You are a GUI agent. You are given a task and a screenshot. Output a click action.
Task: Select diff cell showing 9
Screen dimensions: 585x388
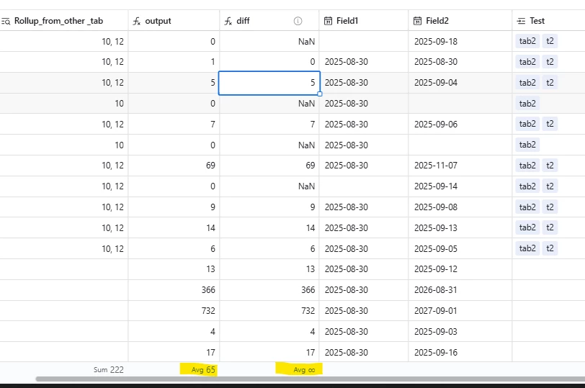[269, 207]
